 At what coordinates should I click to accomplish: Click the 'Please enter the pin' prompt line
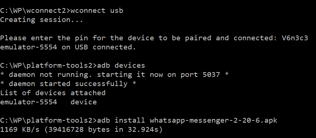(154, 38)
